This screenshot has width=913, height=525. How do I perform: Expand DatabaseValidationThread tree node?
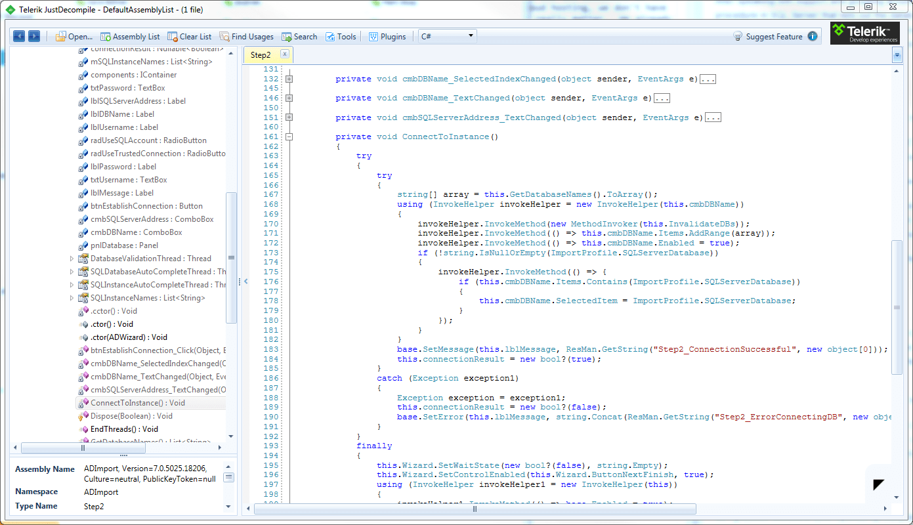(72, 259)
